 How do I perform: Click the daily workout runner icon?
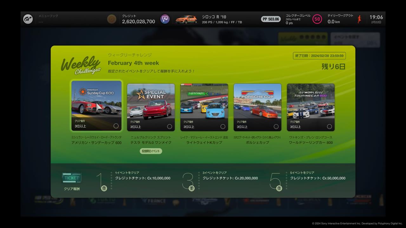pos(359,19)
